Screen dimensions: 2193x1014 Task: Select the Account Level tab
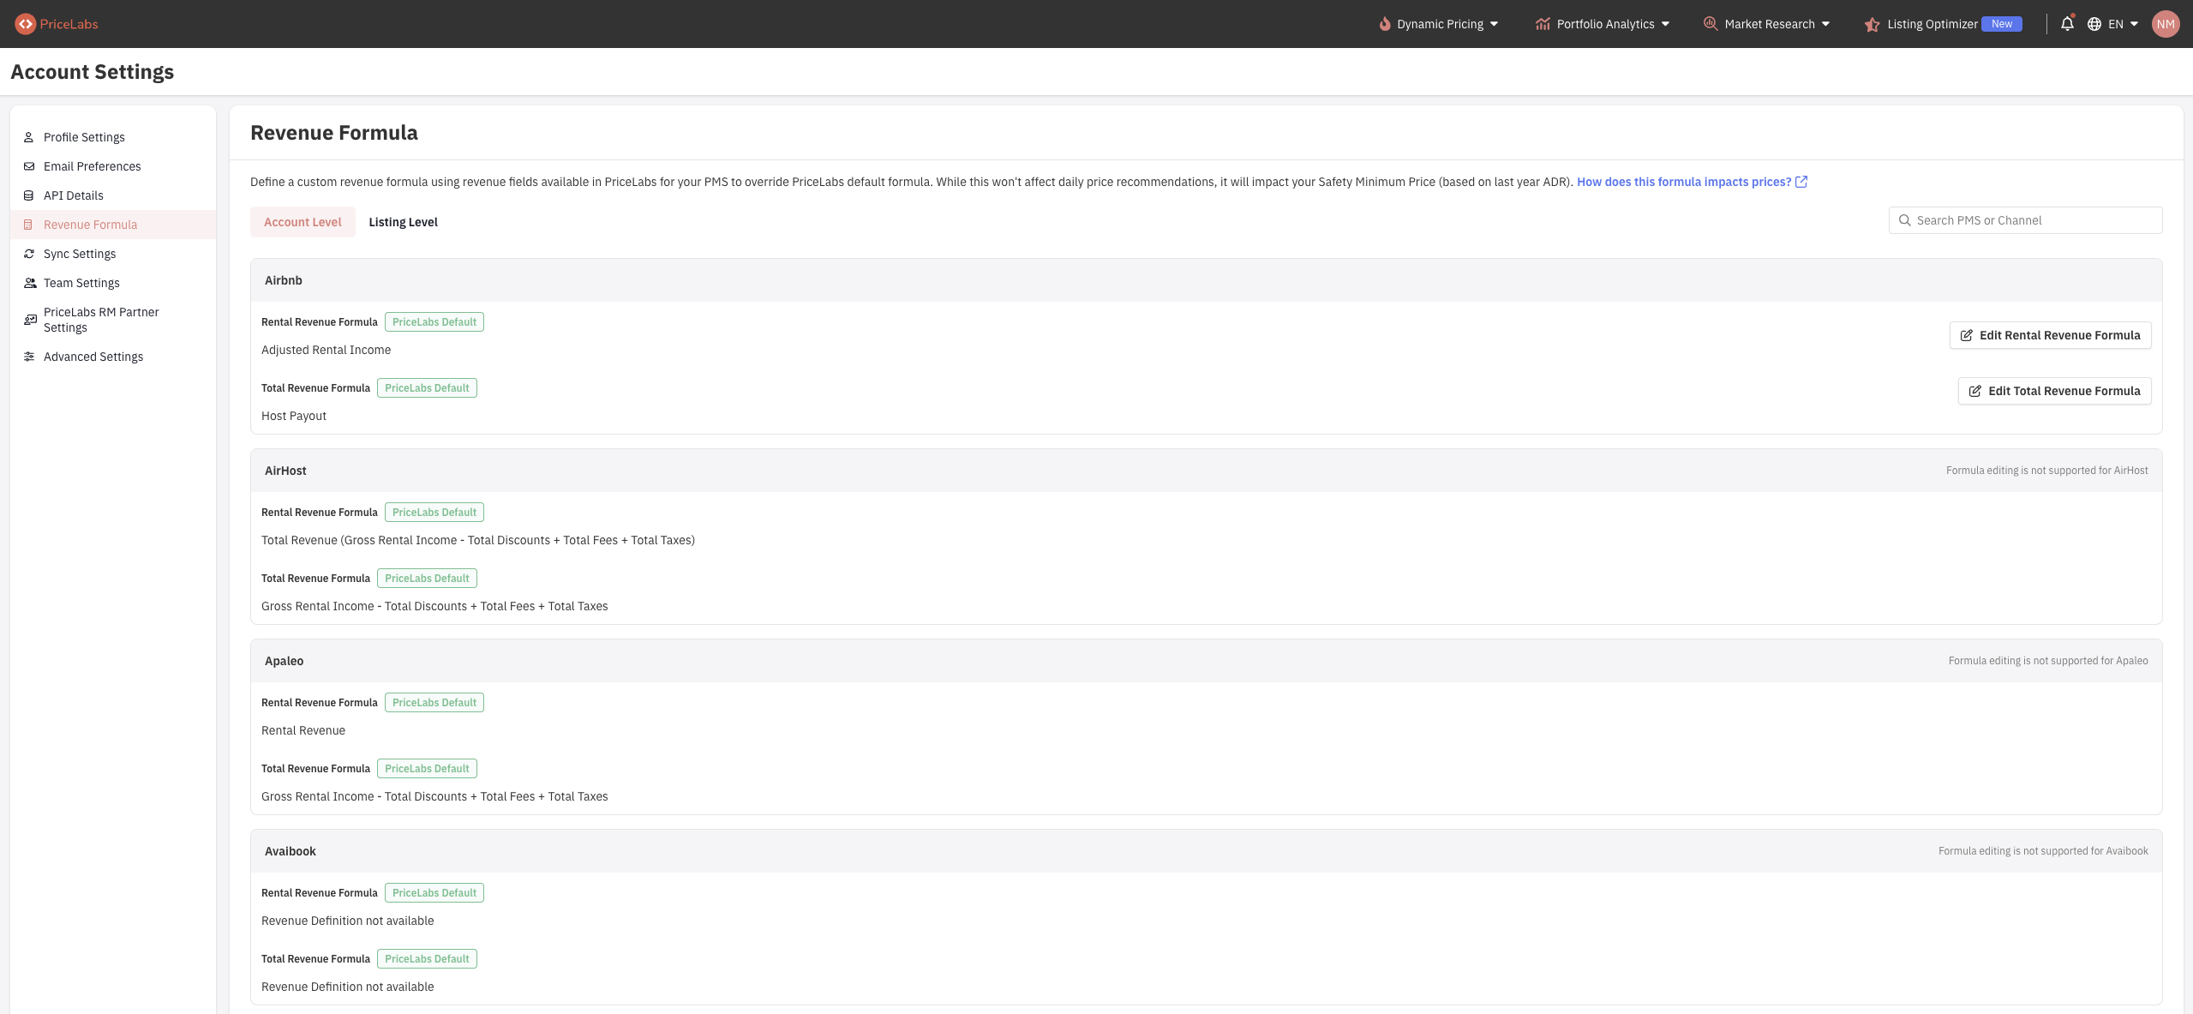[303, 222]
